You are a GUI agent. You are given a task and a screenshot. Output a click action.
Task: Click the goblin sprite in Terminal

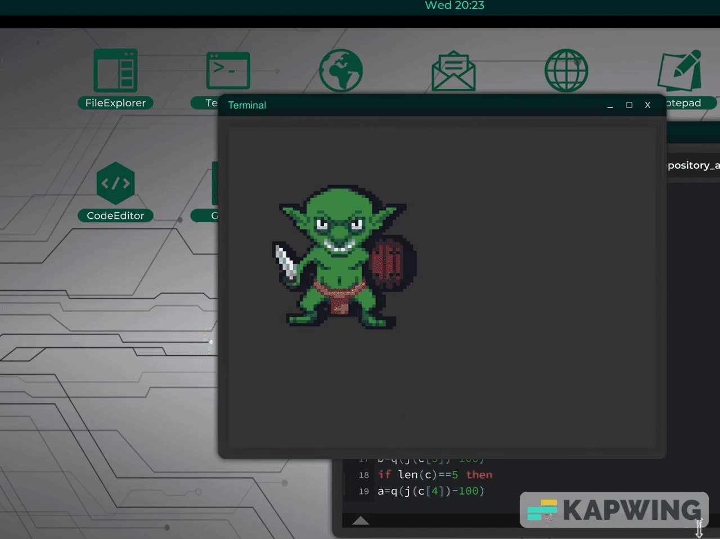click(344, 257)
